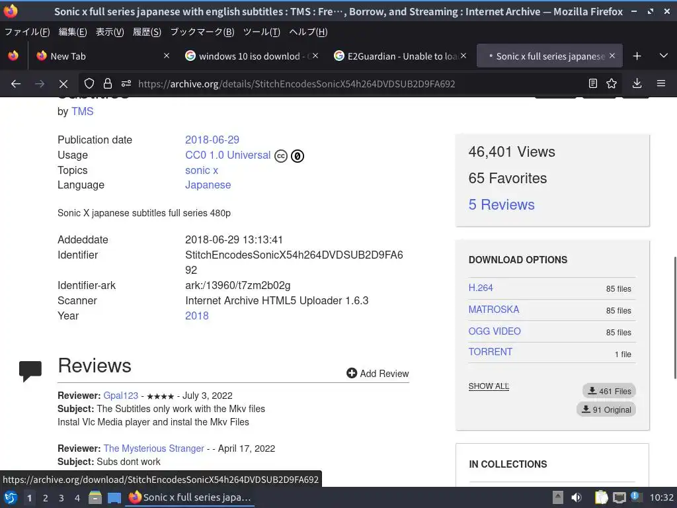Close the Sonic x tab
677x508 pixels.
pyautogui.click(x=612, y=56)
